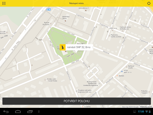Image resolution: width=153 pixels, height=115 pixels.
Task: Expand address náměstí SNP 32 chevron
Action: (x=92, y=47)
